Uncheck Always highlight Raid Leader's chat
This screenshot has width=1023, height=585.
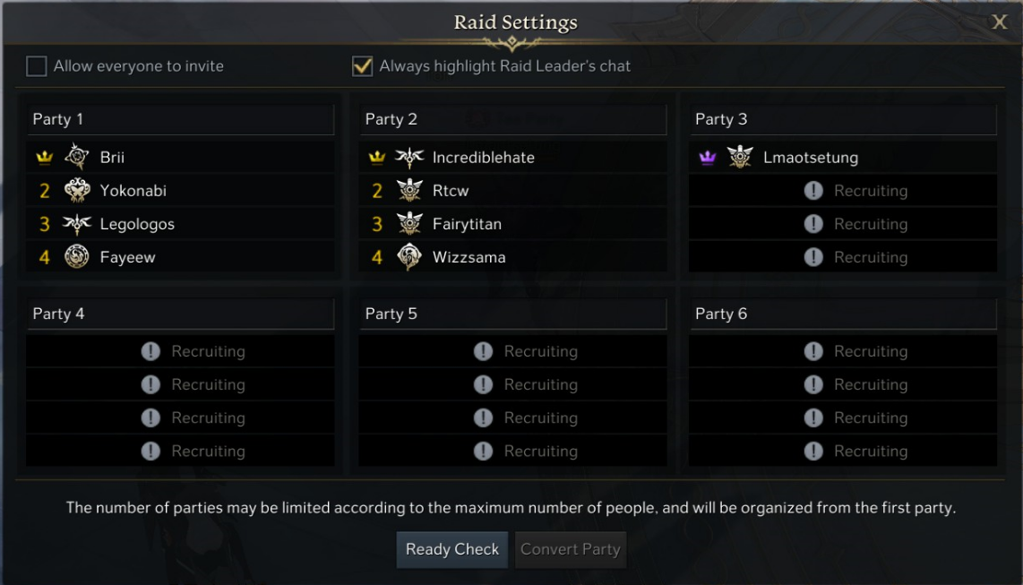[362, 66]
